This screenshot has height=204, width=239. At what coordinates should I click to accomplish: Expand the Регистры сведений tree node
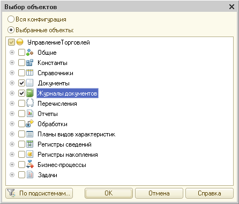click(x=12, y=144)
